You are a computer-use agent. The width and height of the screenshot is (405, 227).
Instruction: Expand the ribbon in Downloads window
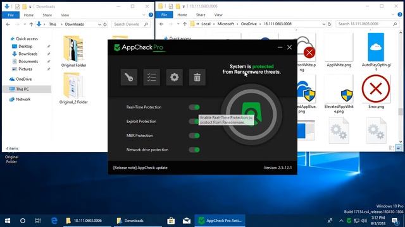click(x=144, y=15)
